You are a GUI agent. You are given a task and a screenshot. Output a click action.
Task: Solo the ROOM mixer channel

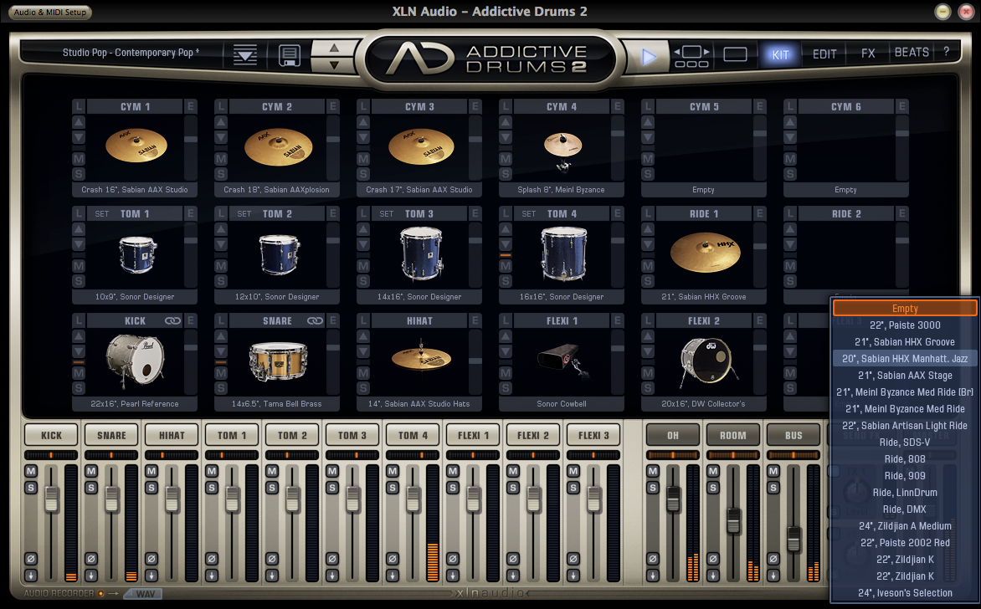click(x=712, y=487)
